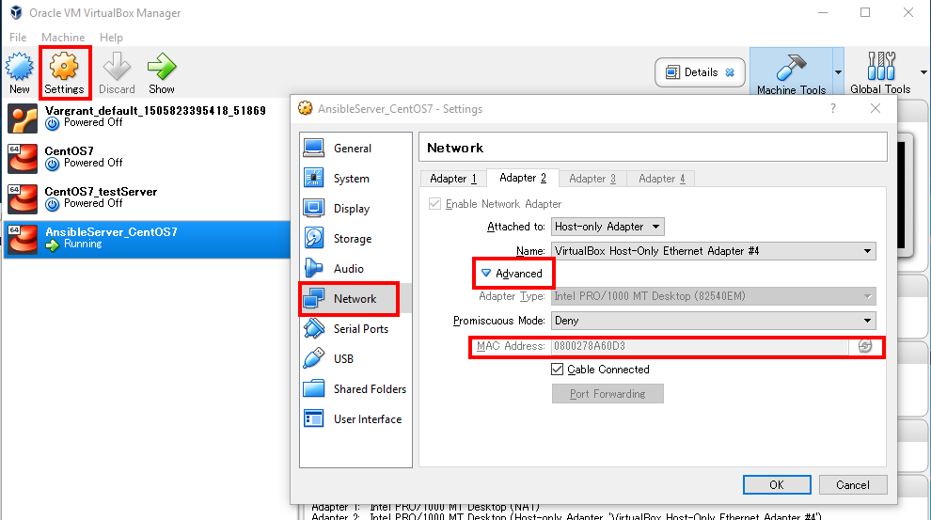Click the OK button
Viewport: 931px width, 520px height.
(777, 484)
